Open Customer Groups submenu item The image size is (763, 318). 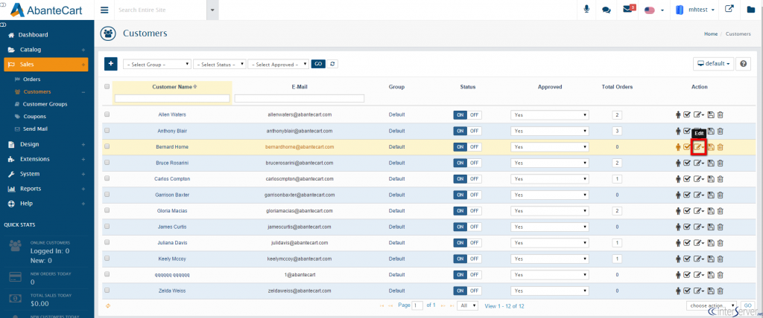(45, 104)
